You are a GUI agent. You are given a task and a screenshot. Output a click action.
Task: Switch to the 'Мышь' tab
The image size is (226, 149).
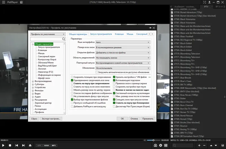[x=130, y=34]
